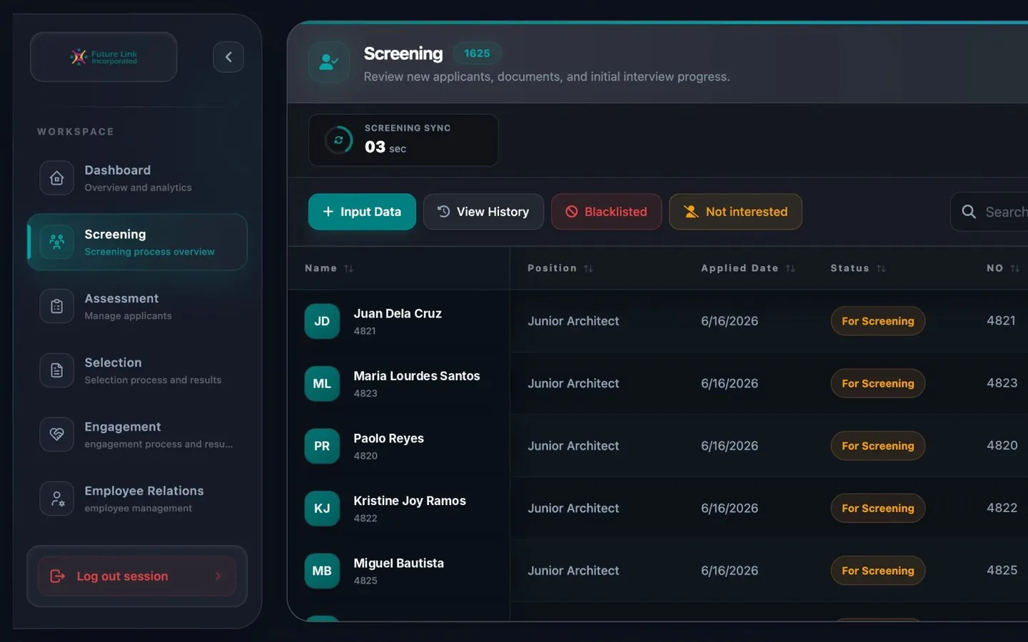Go to the Assessment section
1028x642 pixels.
[x=137, y=307]
